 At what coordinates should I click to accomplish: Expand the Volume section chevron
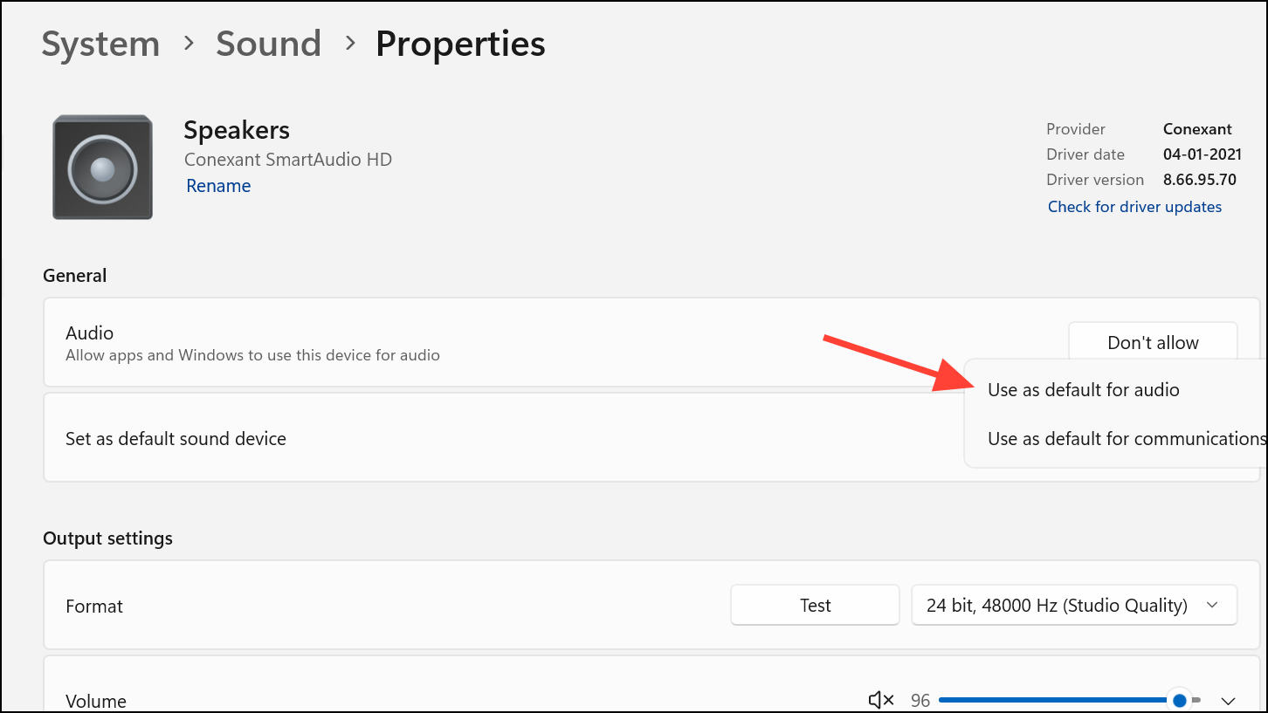1228,701
